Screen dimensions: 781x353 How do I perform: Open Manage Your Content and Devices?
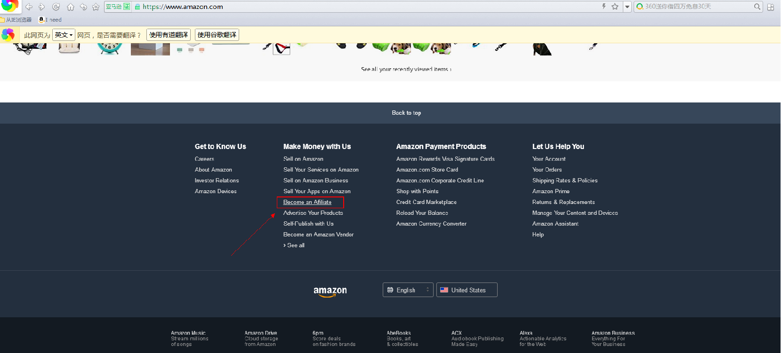click(x=575, y=213)
